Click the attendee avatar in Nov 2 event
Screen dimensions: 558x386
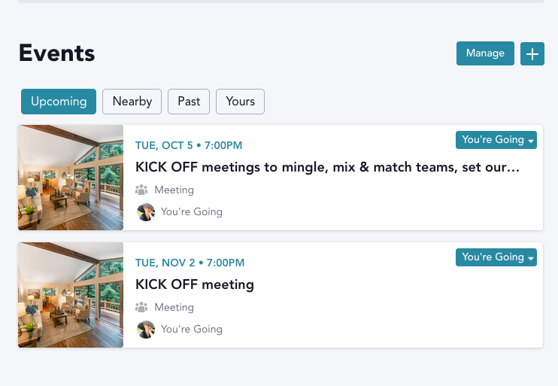pos(146,330)
